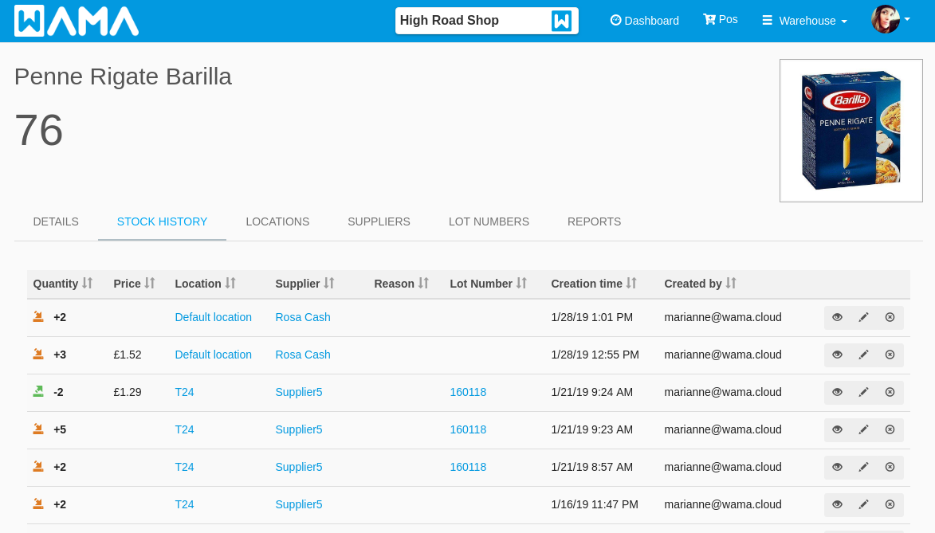View the 1/21/19 9:23 AM entry

[837, 430]
